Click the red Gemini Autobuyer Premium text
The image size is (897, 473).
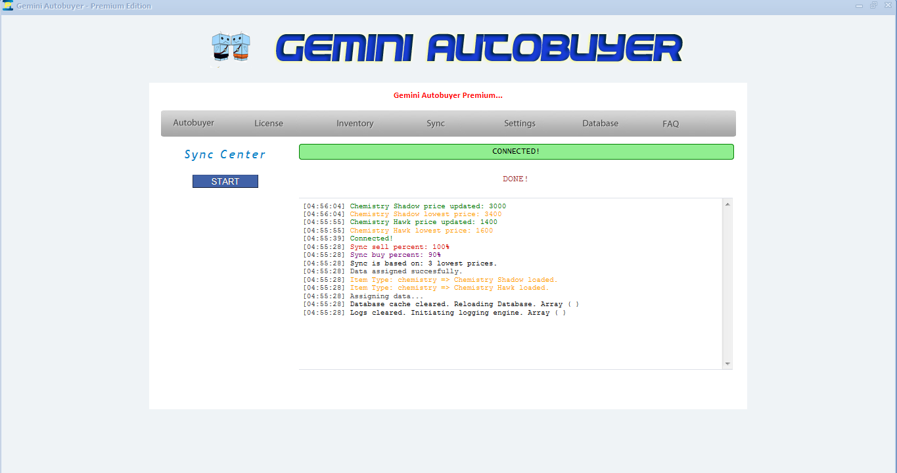click(448, 95)
